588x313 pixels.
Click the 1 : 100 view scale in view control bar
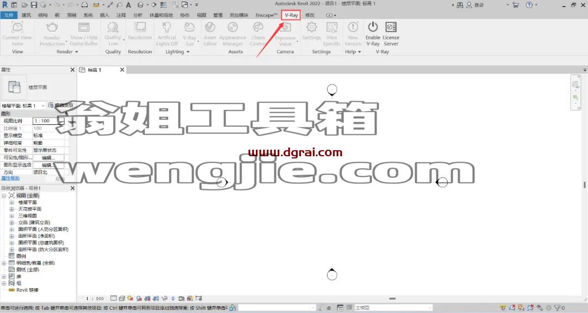[95, 299]
